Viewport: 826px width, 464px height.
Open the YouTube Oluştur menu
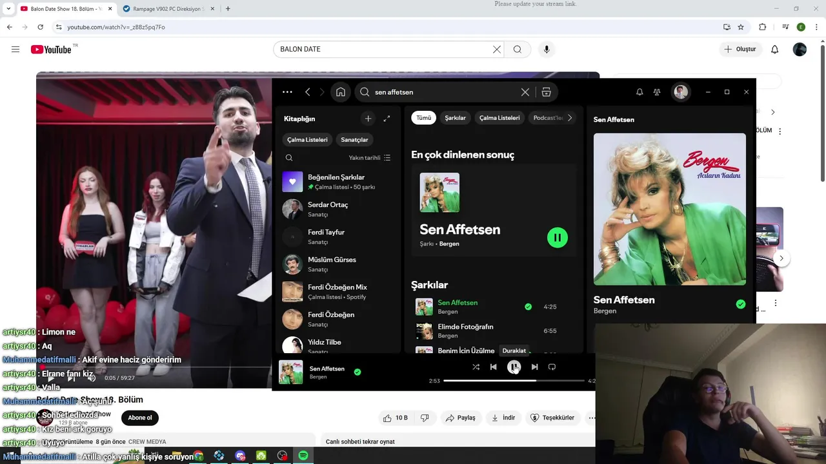pos(741,49)
